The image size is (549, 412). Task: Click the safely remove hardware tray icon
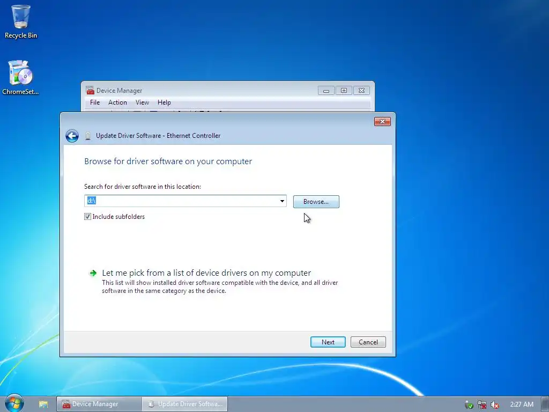[469, 404]
